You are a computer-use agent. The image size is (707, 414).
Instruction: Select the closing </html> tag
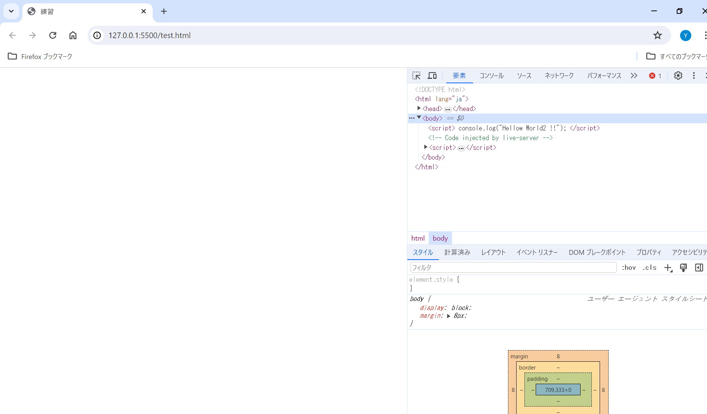(x=426, y=167)
